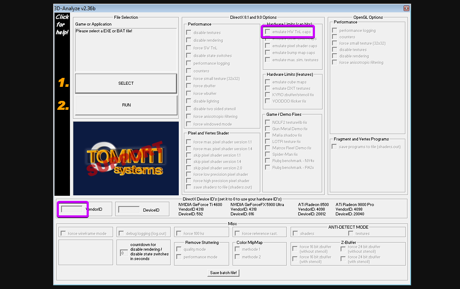The width and height of the screenshot is (460, 289).
Task: Toggle force wbuffer checkbox
Action: tap(189, 93)
